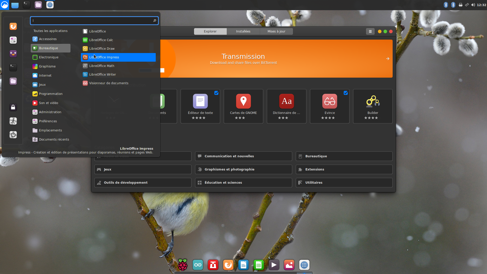Select the Accessoires category
Image resolution: width=487 pixels, height=274 pixels.
[x=50, y=39]
